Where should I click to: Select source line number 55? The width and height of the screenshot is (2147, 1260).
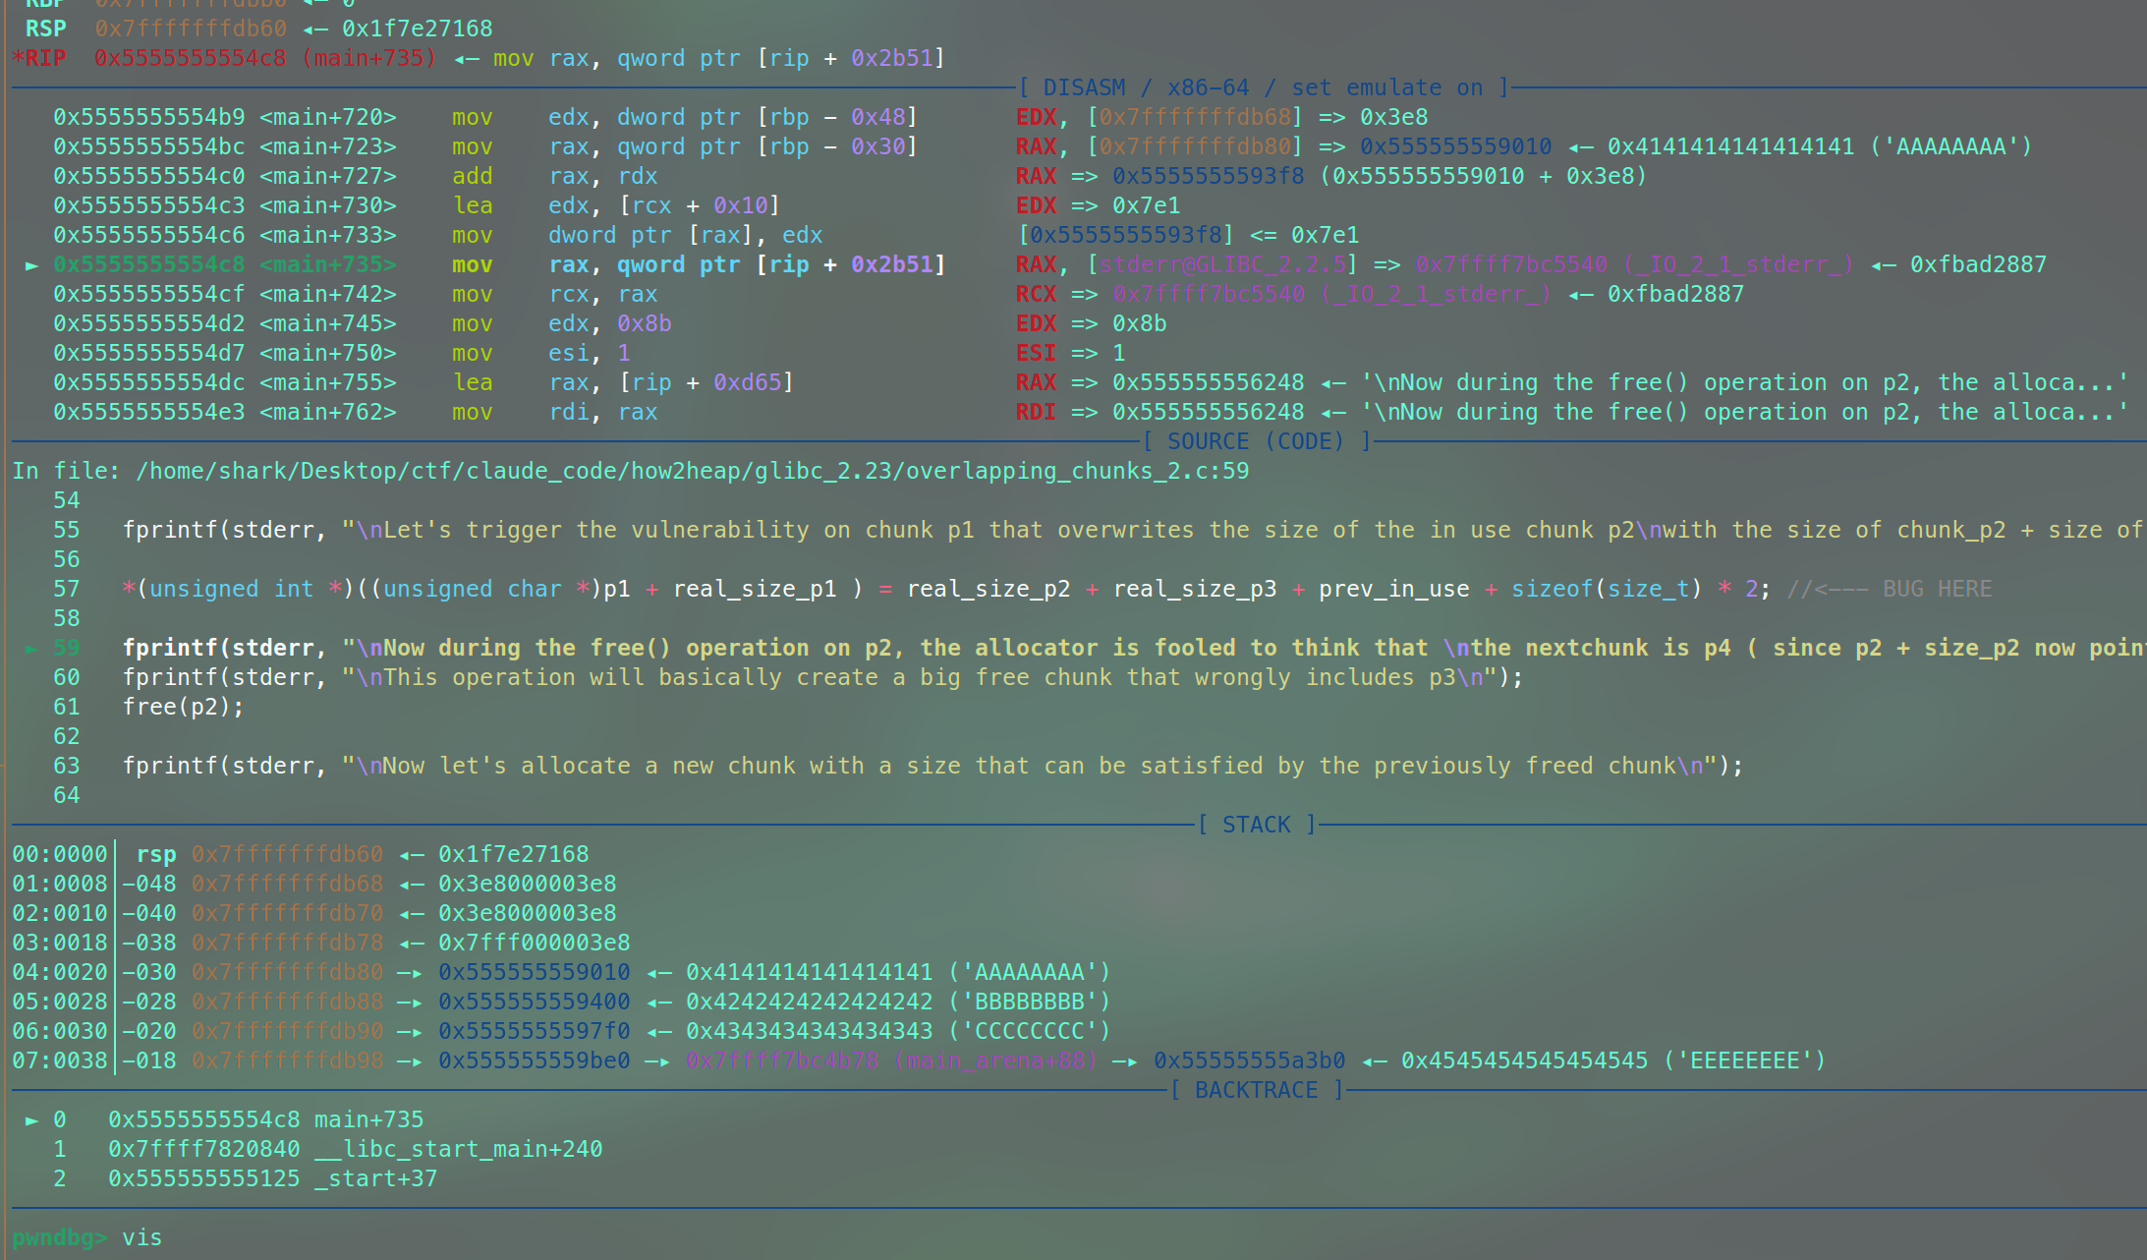[x=66, y=530]
